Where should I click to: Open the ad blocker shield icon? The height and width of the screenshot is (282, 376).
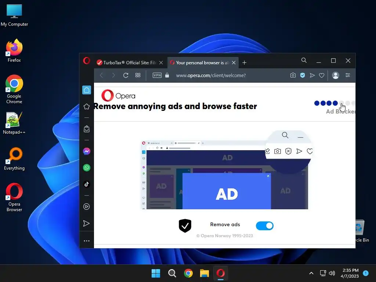click(303, 75)
